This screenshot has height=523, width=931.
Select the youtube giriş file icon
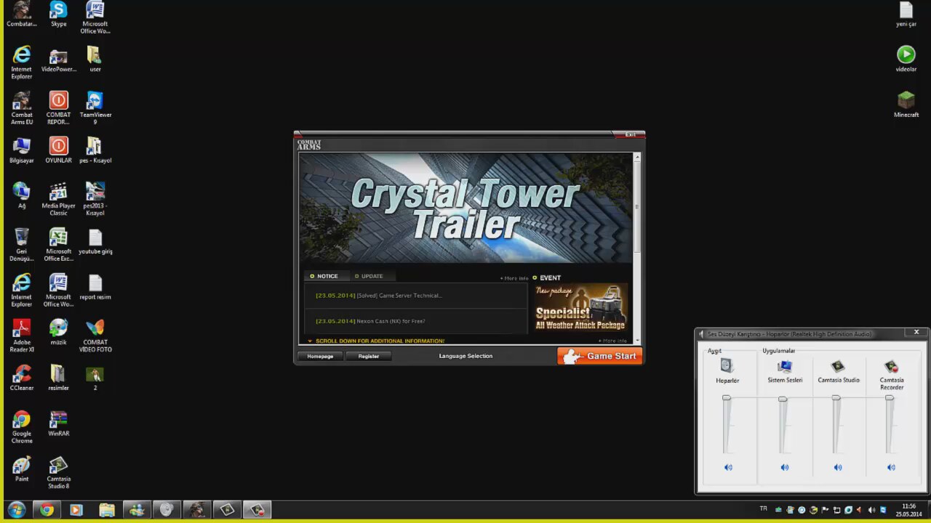coord(95,242)
